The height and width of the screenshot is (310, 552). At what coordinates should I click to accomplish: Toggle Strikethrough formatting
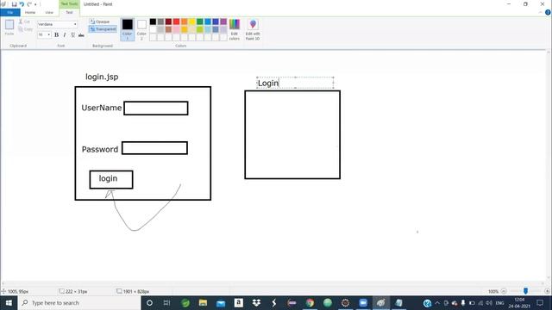coord(81,34)
